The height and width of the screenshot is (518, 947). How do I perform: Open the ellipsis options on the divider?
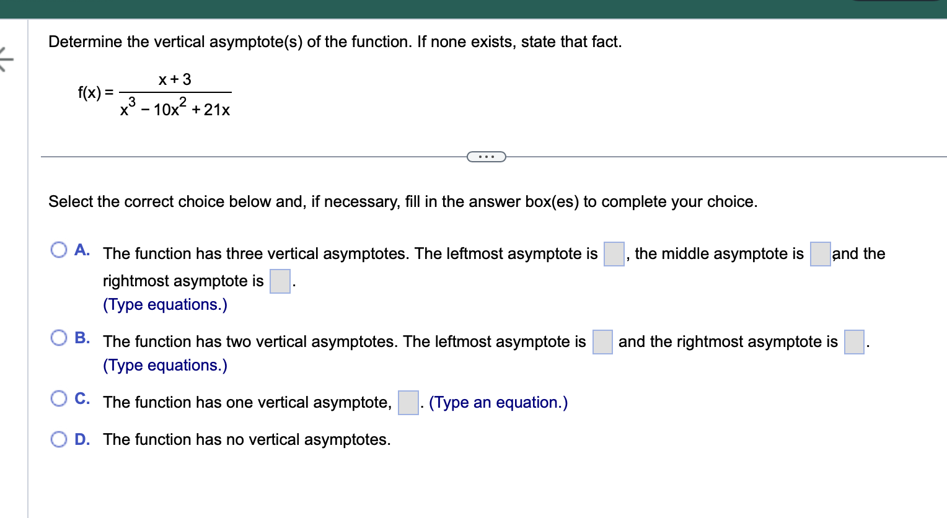click(x=487, y=156)
